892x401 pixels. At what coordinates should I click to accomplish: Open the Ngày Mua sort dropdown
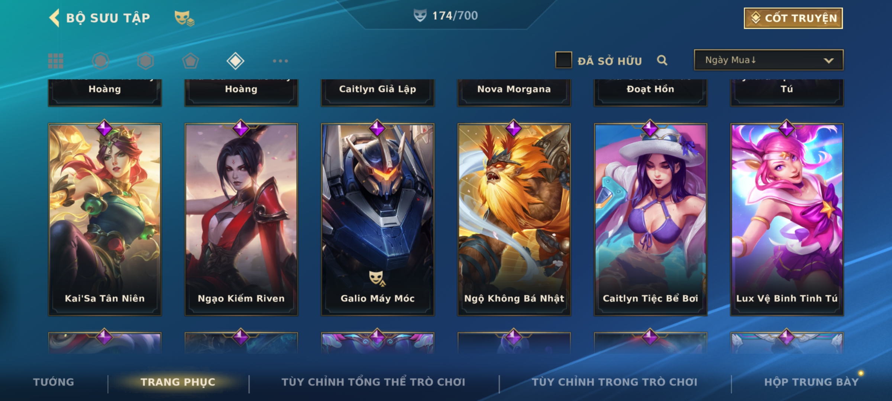pos(769,60)
